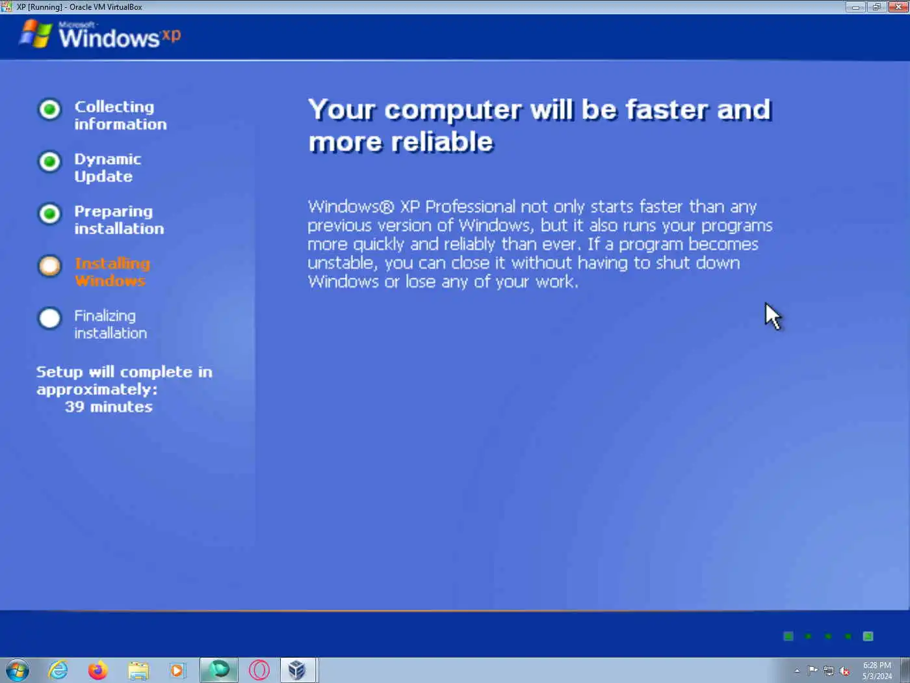
Task: Launch Windows Media Player from taskbar
Action: click(177, 670)
